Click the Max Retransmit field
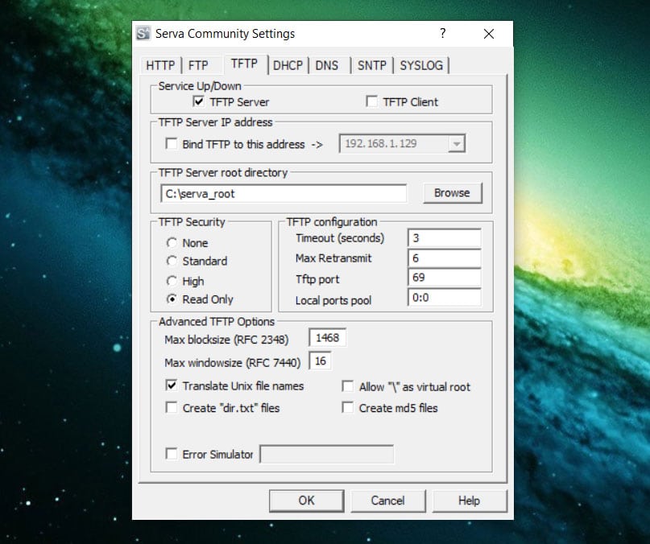 coord(444,258)
